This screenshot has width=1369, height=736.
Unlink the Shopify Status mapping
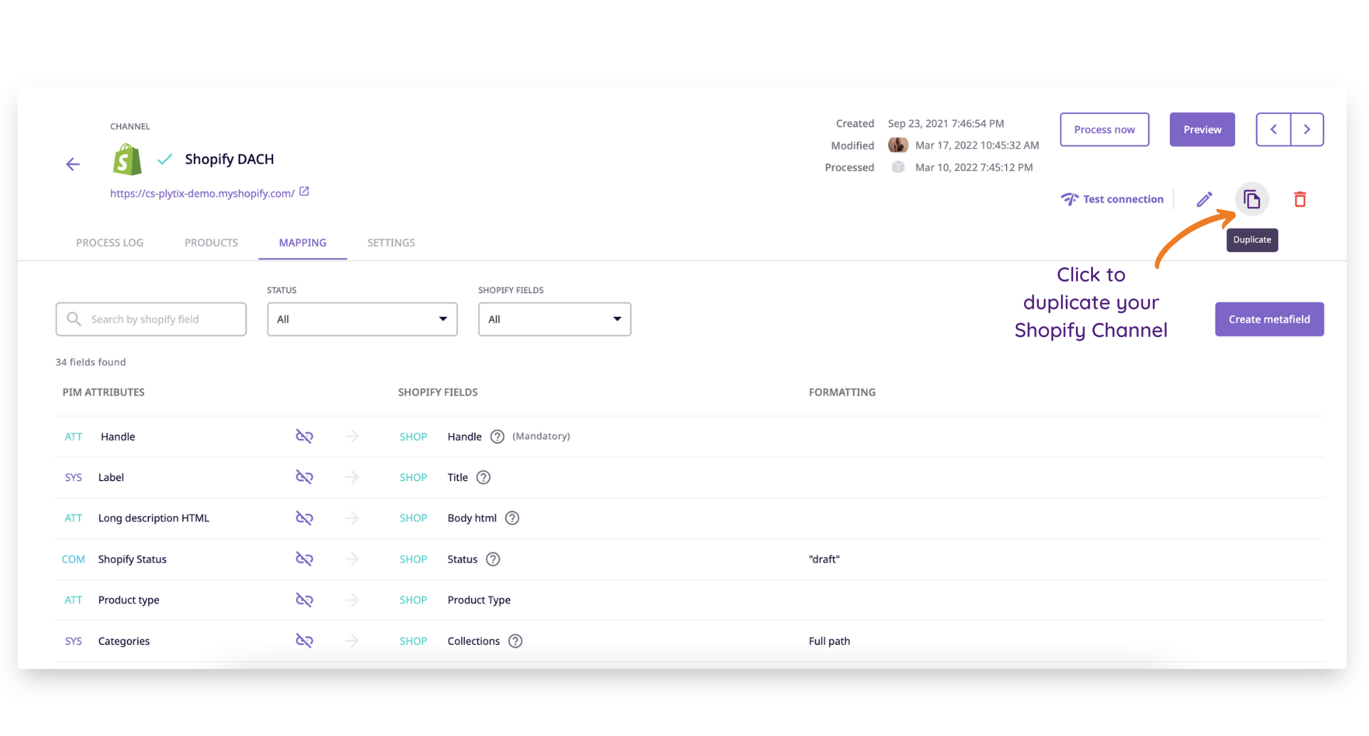click(304, 559)
